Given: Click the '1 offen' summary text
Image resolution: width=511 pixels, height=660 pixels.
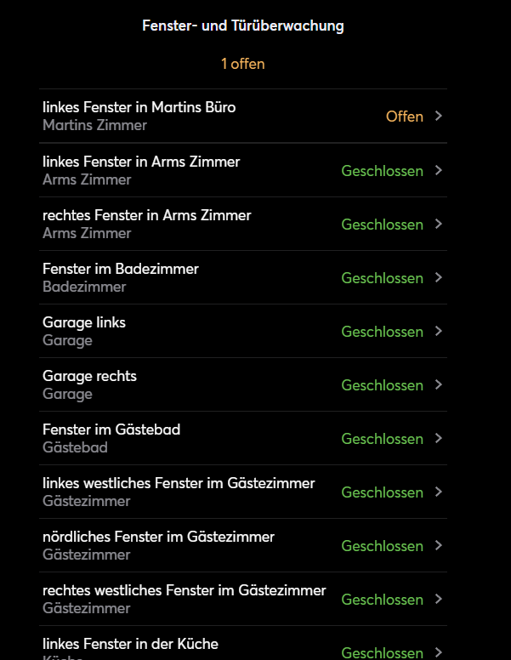Looking at the screenshot, I should pyautogui.click(x=243, y=64).
